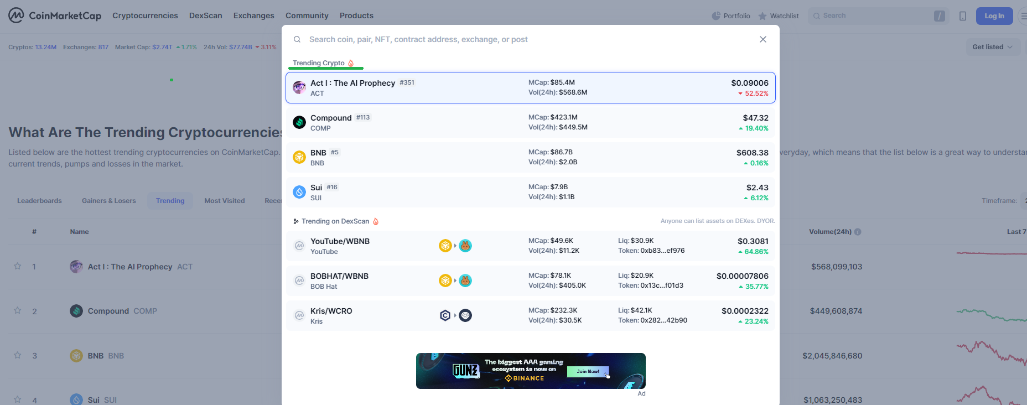Click the Watchlist link
The height and width of the screenshot is (405, 1027).
point(779,16)
